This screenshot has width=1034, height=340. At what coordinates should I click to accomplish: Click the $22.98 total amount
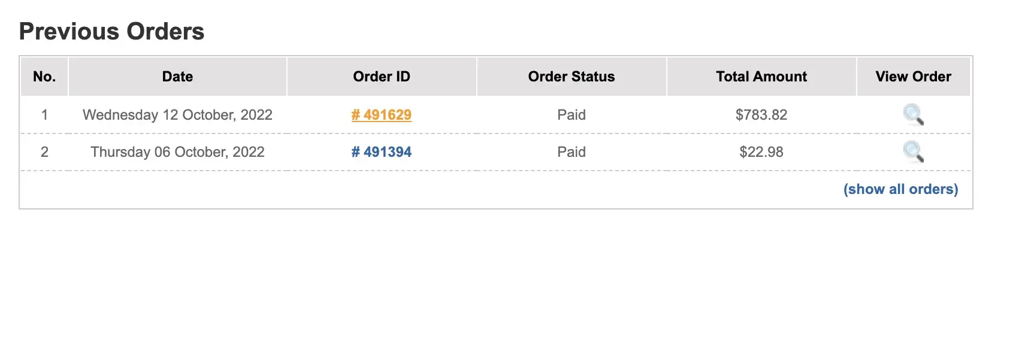click(761, 152)
